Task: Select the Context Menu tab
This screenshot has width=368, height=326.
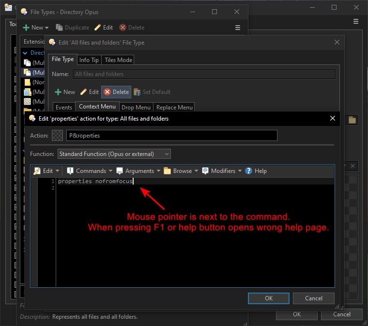Action: (x=97, y=106)
